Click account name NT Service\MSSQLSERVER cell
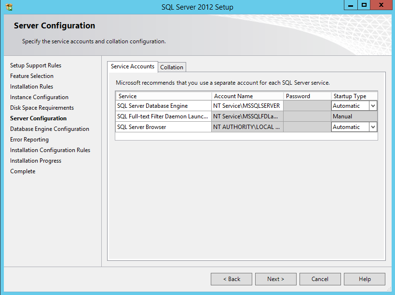The height and width of the screenshot is (295, 395). pyautogui.click(x=247, y=106)
